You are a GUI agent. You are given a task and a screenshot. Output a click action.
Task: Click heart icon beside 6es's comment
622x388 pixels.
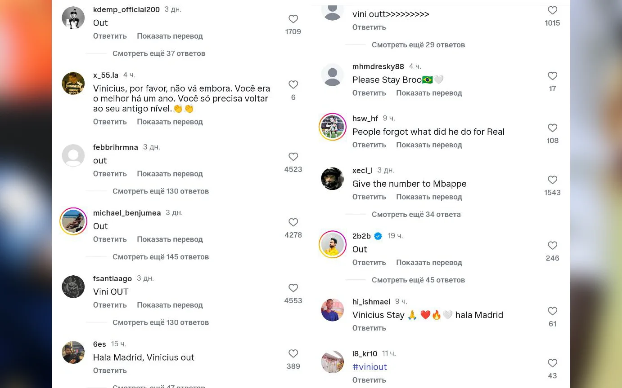tap(293, 353)
